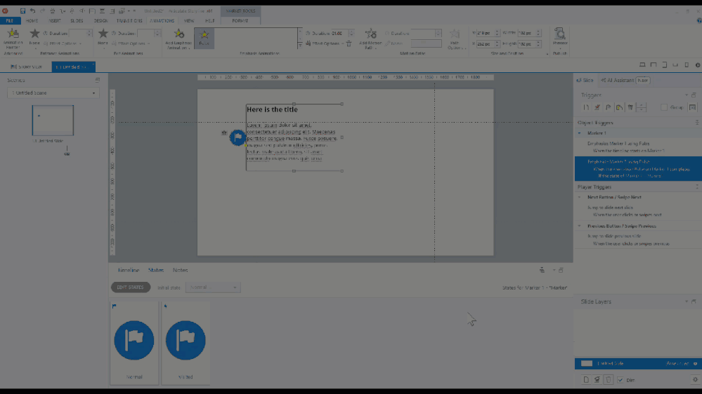
Task: Click 'Jump to slide previous slide' trigger
Action: point(614,236)
